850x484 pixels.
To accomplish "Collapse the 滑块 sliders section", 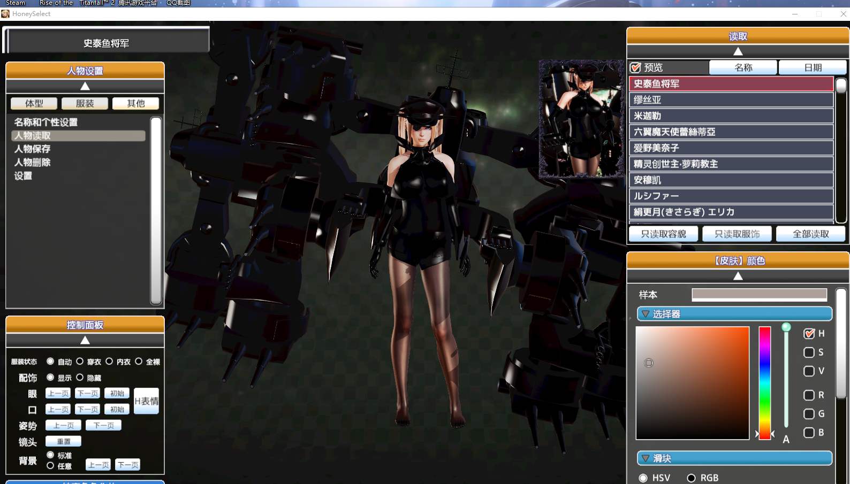I will pyautogui.click(x=646, y=458).
